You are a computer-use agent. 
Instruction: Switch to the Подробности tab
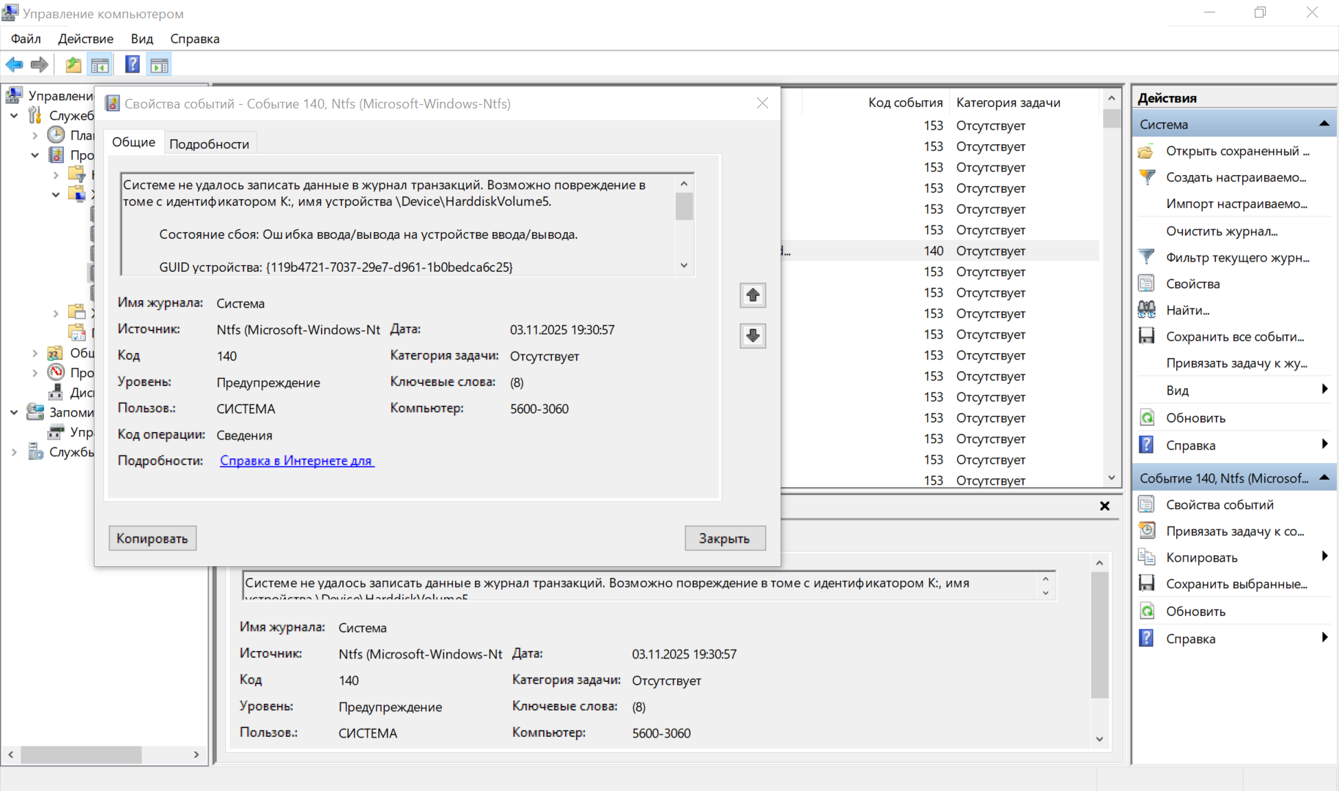(209, 144)
